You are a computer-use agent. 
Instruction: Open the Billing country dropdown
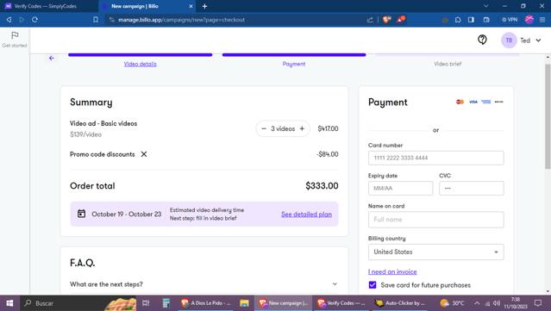click(435, 252)
